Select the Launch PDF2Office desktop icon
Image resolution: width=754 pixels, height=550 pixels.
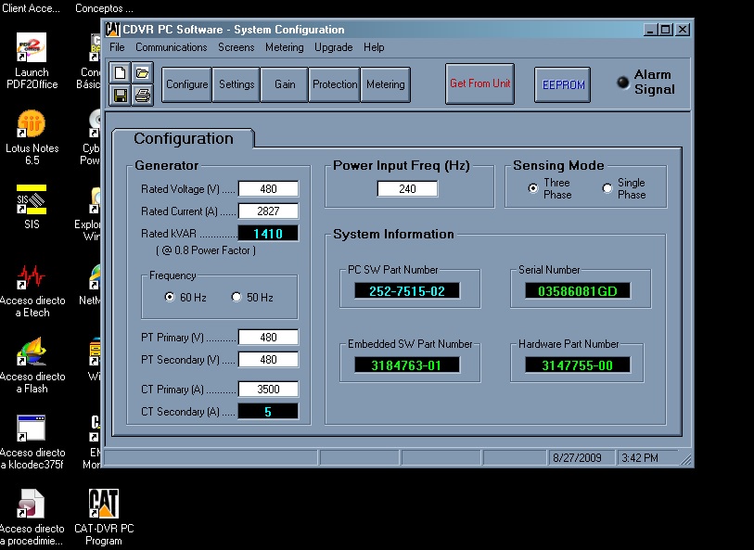[32, 48]
